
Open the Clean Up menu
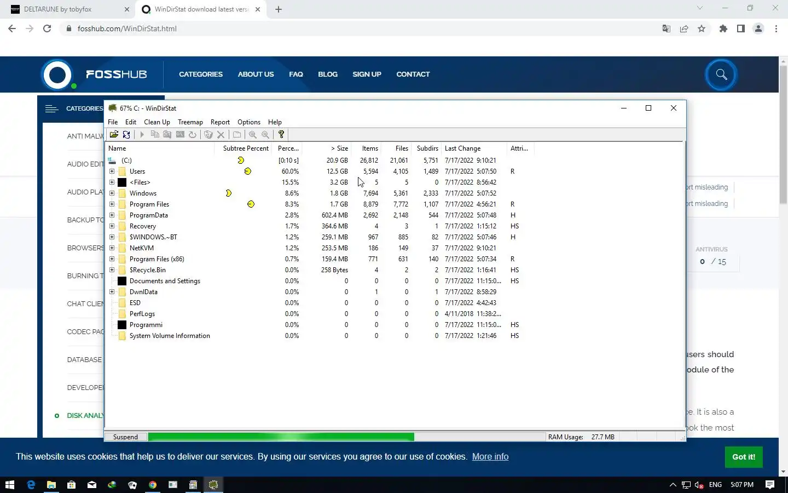tap(157, 122)
